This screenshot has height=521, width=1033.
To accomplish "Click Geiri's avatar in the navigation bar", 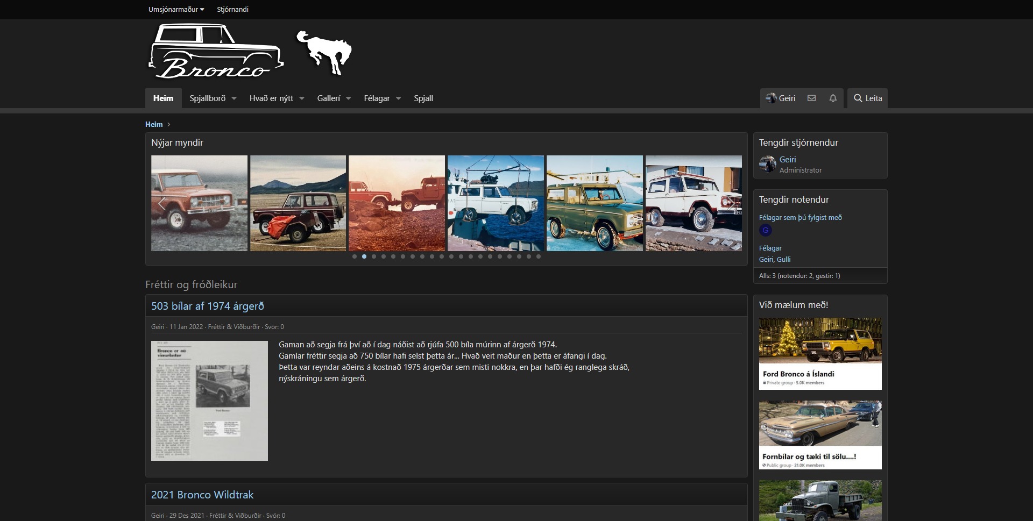I will (771, 98).
